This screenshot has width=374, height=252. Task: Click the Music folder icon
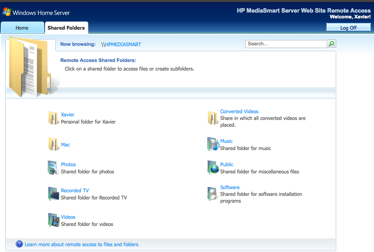coord(213,144)
